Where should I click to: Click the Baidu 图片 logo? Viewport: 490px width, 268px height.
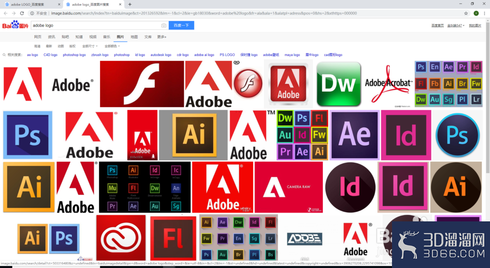click(15, 25)
